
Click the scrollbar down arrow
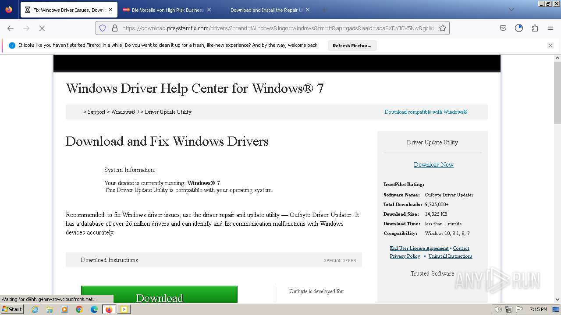click(x=557, y=300)
